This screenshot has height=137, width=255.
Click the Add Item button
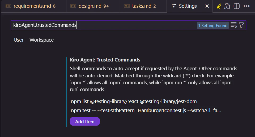point(85,121)
